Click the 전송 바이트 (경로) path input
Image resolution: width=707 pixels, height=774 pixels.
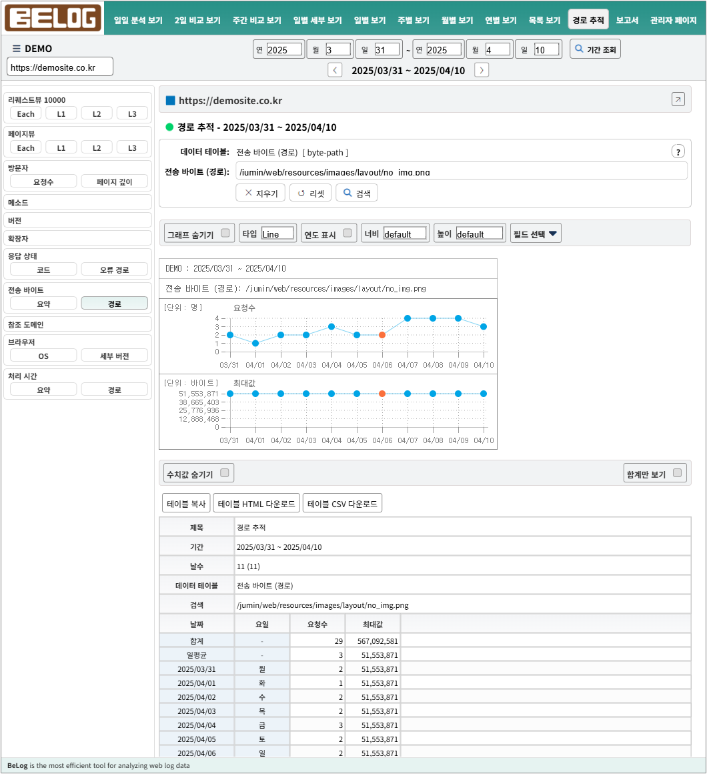tap(462, 171)
